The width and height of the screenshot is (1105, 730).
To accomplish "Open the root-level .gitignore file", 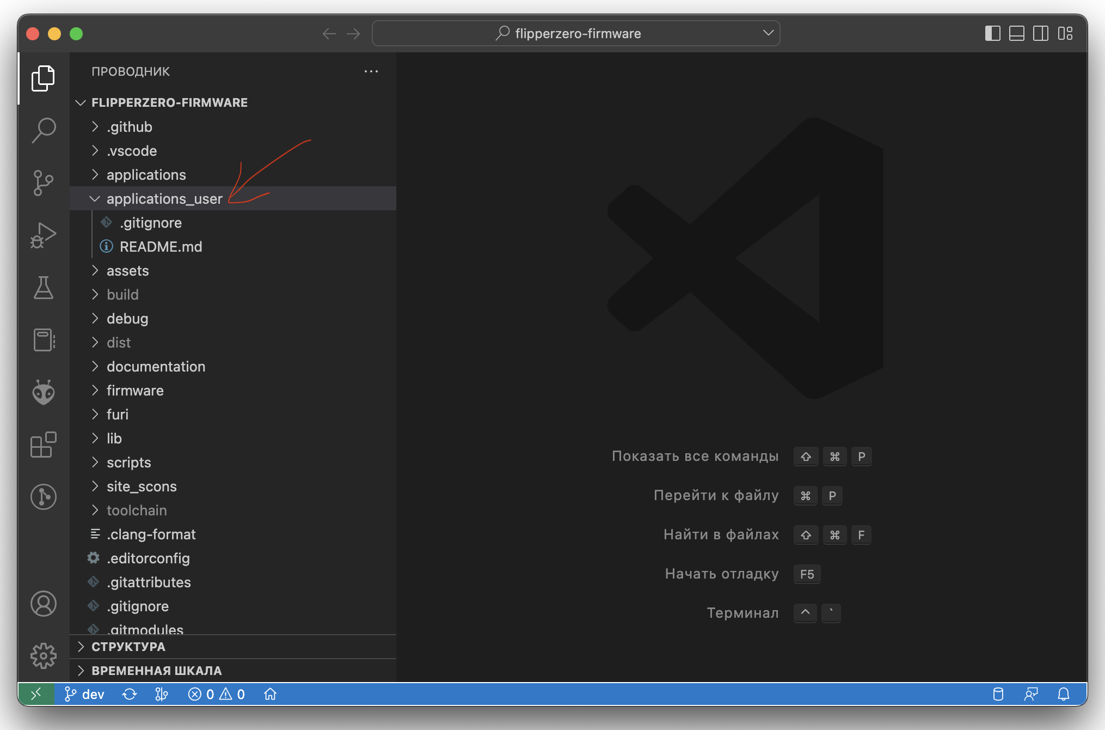I will (x=233, y=606).
